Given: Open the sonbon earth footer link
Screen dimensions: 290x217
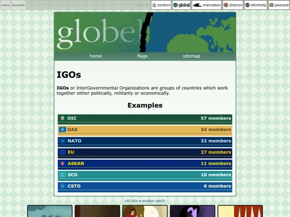Looking at the screenshot, I should click(154, 201).
